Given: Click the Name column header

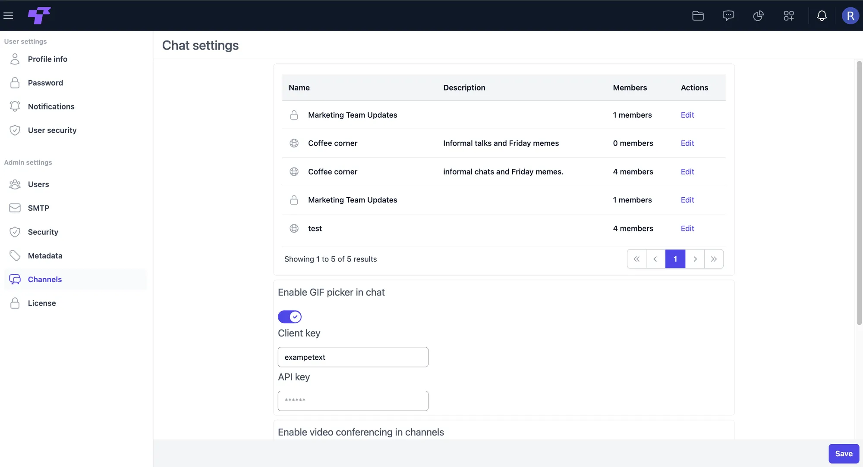Looking at the screenshot, I should point(299,87).
